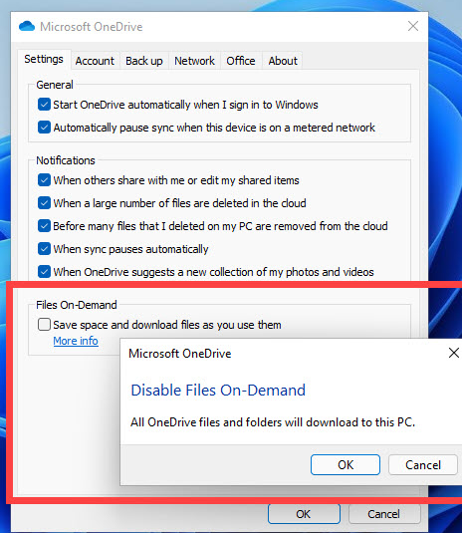Close the Microsoft OneDrive settings window
462x533 pixels.
point(413,26)
